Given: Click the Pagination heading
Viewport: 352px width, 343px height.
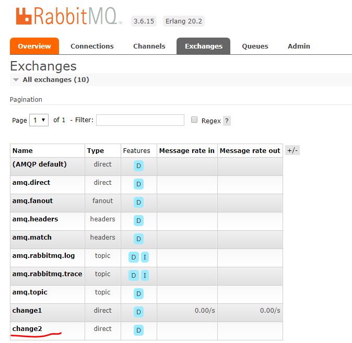Looking at the screenshot, I should [x=26, y=99].
